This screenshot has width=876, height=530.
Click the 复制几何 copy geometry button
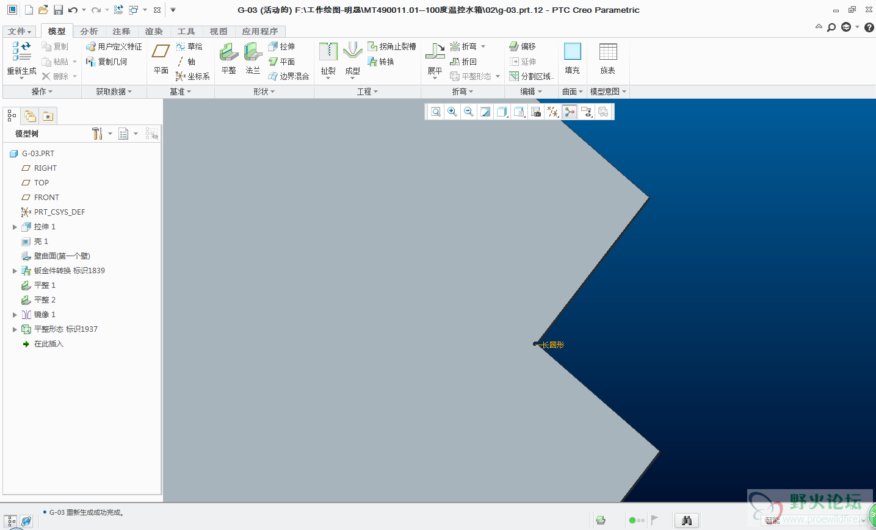point(107,62)
